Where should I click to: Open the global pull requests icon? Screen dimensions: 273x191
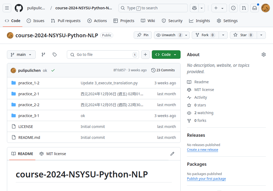click(x=244, y=8)
